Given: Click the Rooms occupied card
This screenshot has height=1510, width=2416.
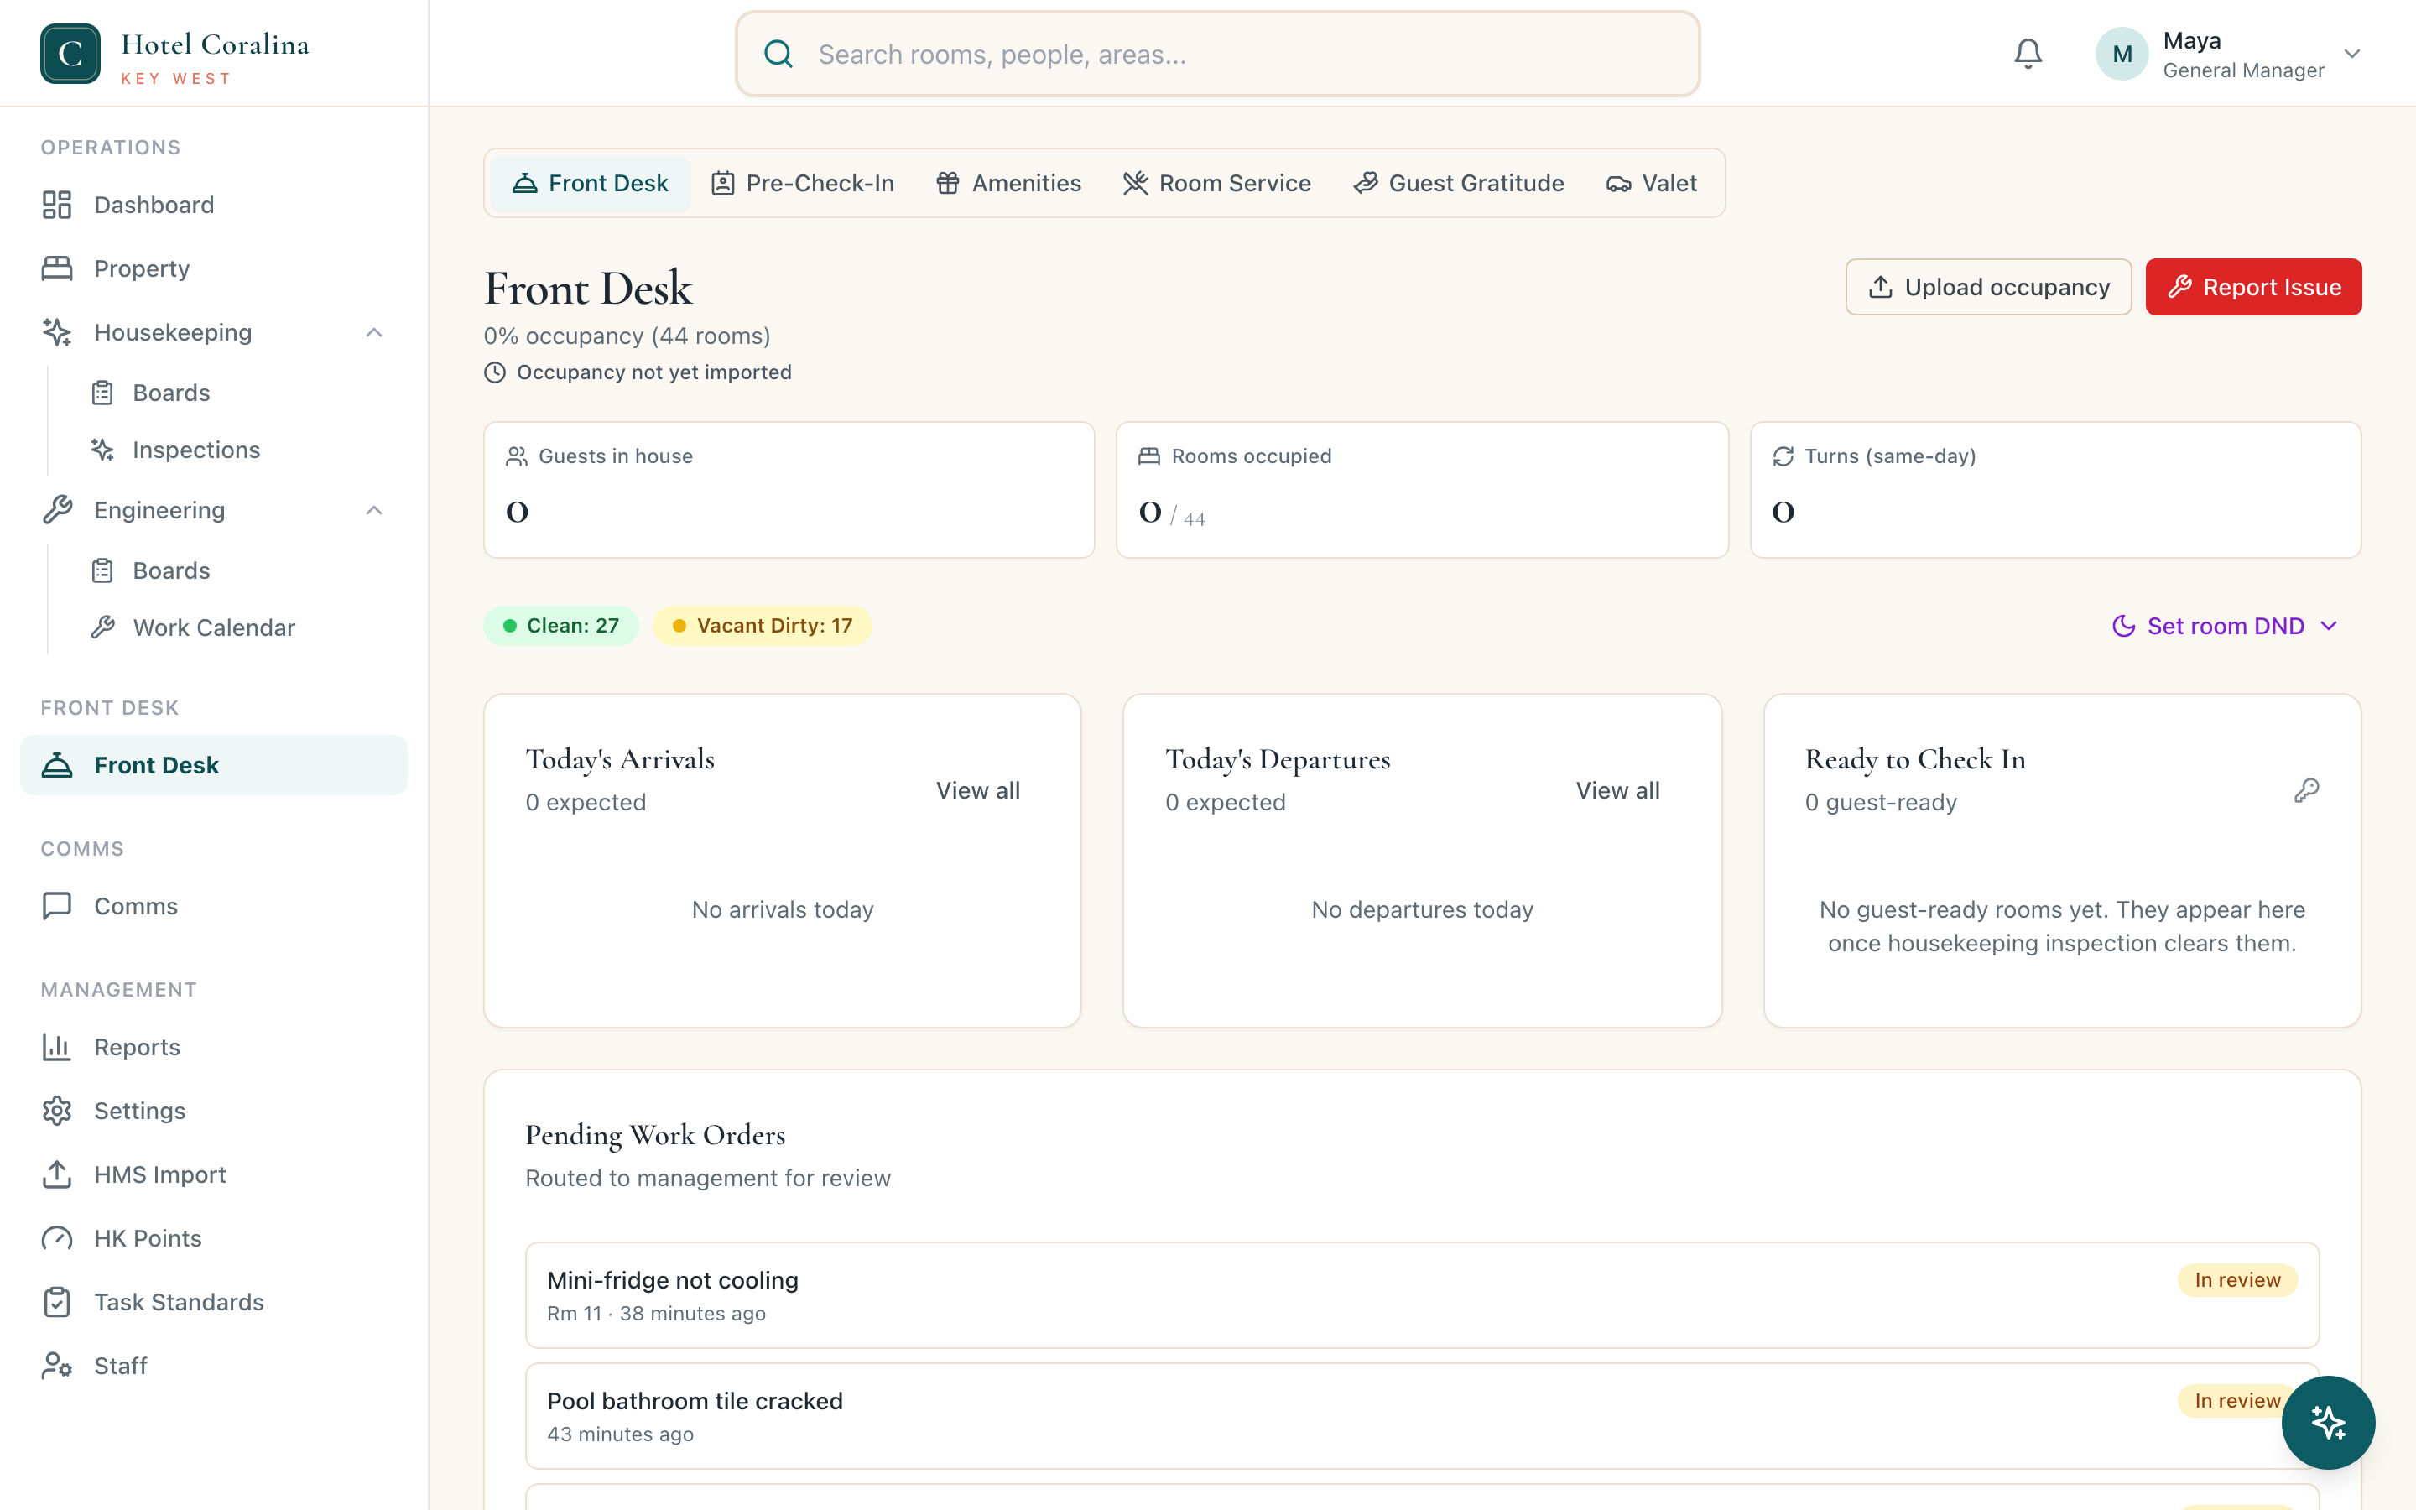Looking at the screenshot, I should pyautogui.click(x=1422, y=491).
